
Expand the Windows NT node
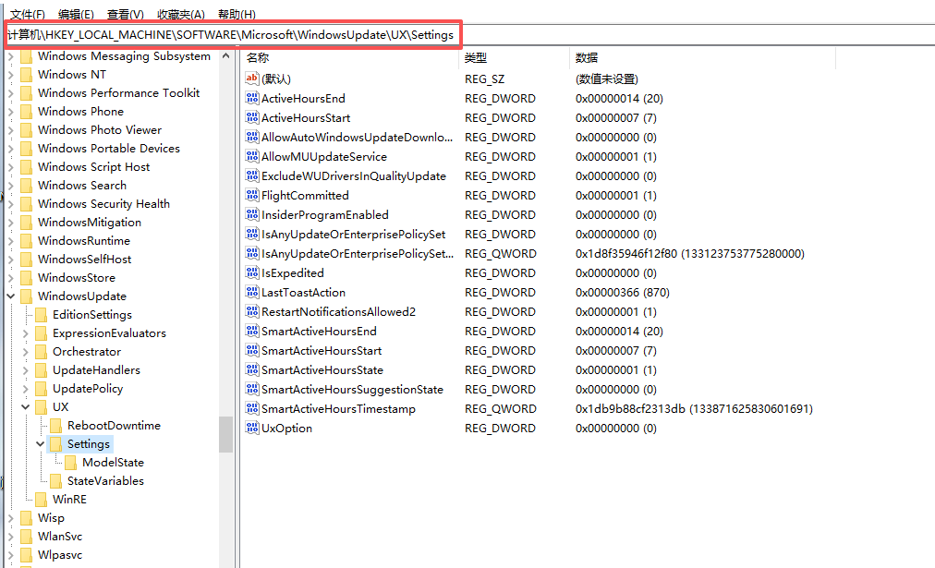[11, 75]
